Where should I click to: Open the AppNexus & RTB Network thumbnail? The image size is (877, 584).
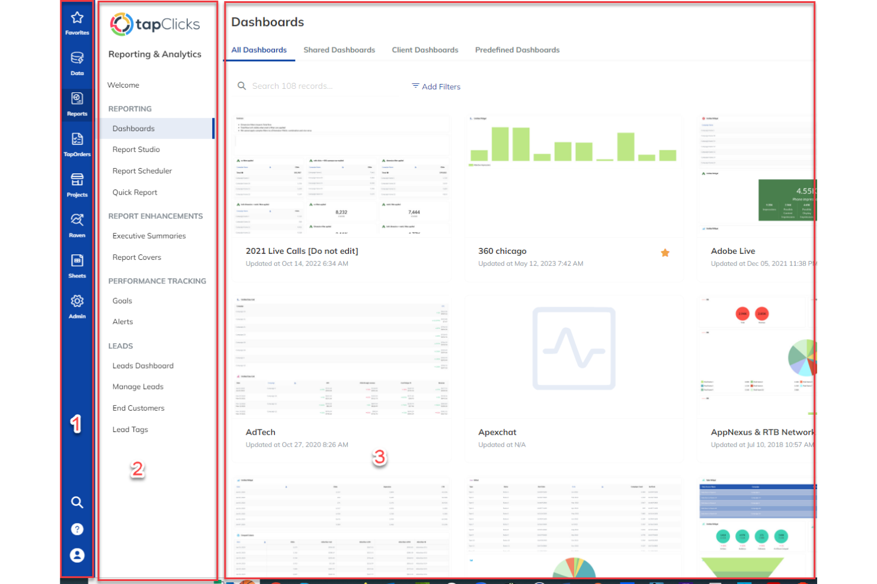click(756, 357)
